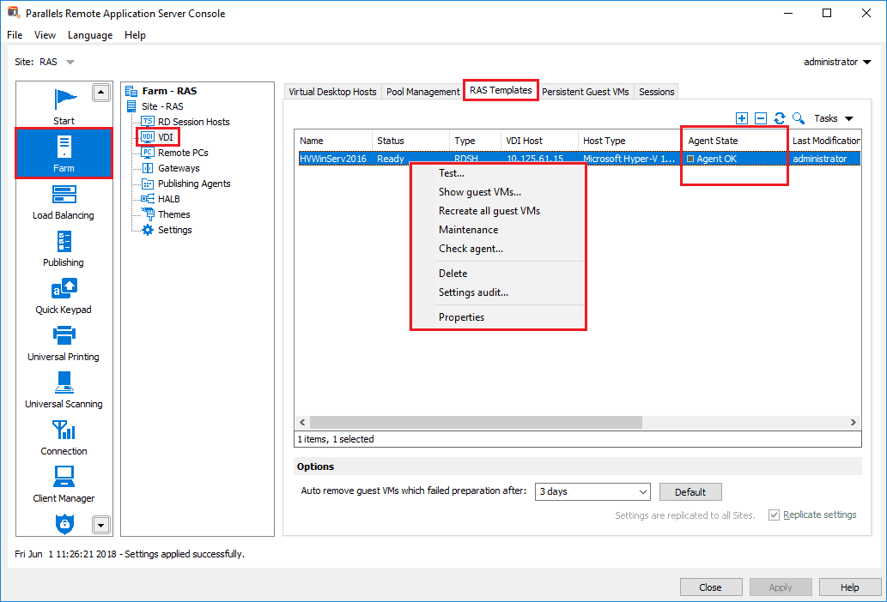This screenshot has width=887, height=602.
Task: Click the Parallels app icon in title bar
Action: click(x=14, y=12)
